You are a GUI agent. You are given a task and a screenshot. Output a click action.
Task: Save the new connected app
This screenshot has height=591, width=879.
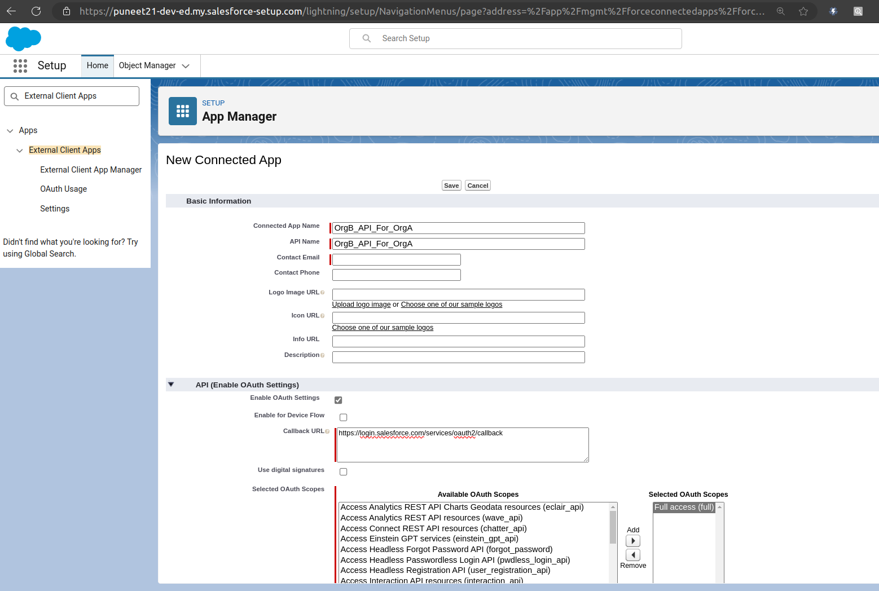pos(451,185)
